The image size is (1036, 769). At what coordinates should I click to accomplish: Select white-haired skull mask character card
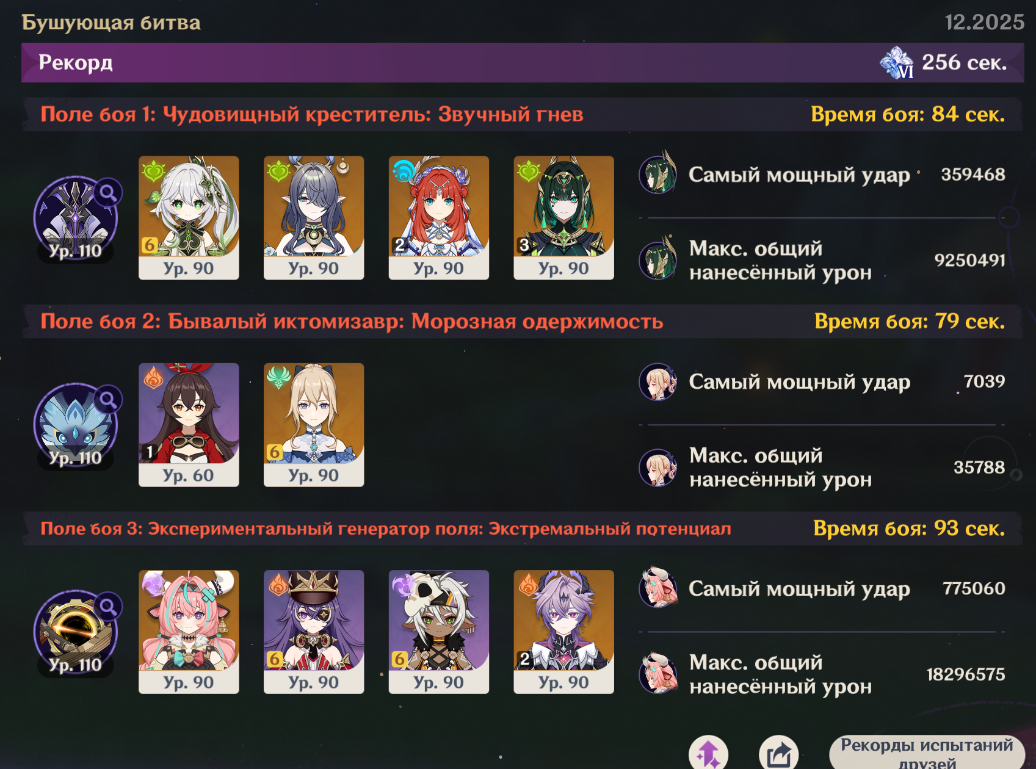439,632
